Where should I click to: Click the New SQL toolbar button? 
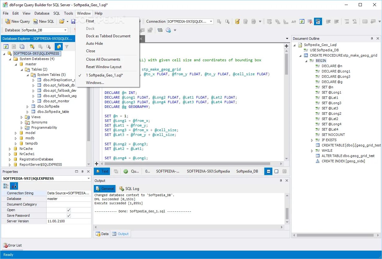(x=44, y=21)
